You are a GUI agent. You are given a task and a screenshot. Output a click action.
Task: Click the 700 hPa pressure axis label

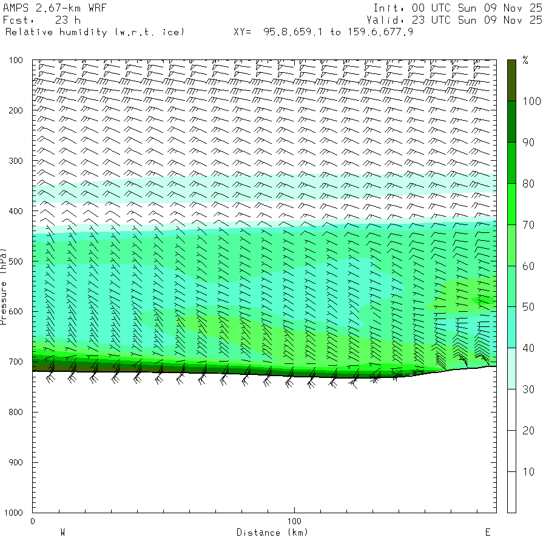pos(16,362)
